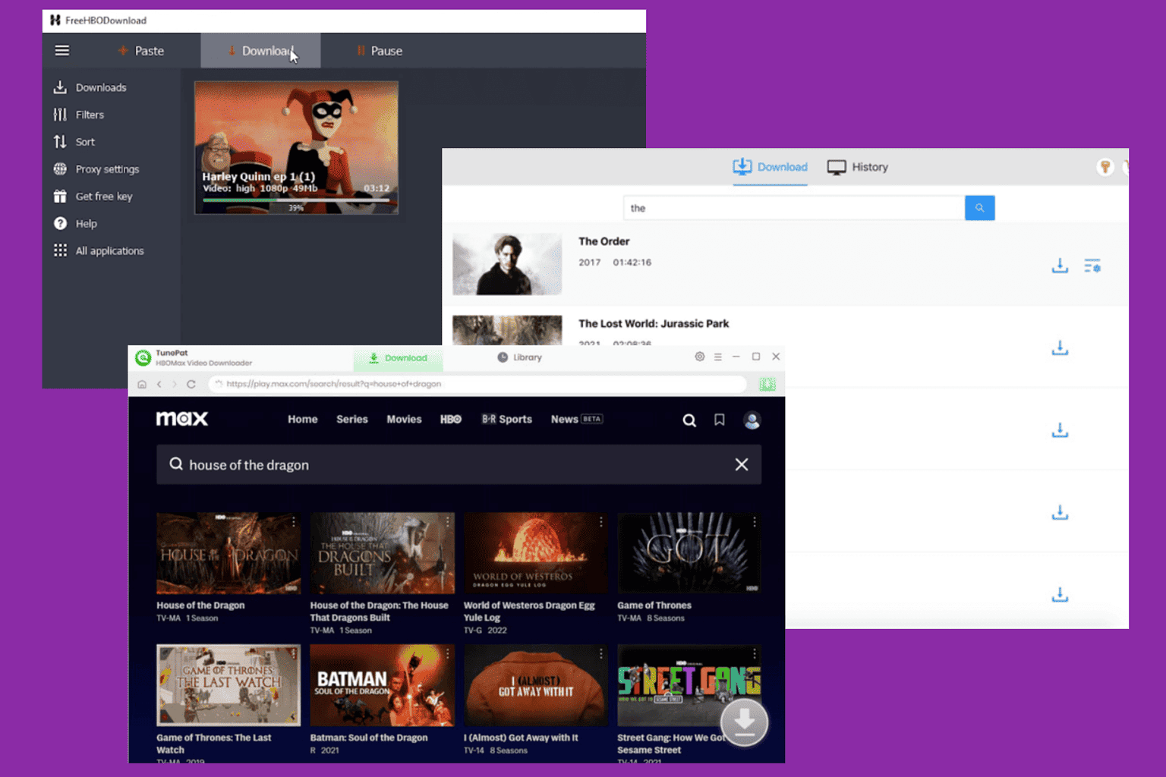The image size is (1166, 777).
Task: Expand options on the Game of Thrones thumbnail
Action: (x=755, y=522)
